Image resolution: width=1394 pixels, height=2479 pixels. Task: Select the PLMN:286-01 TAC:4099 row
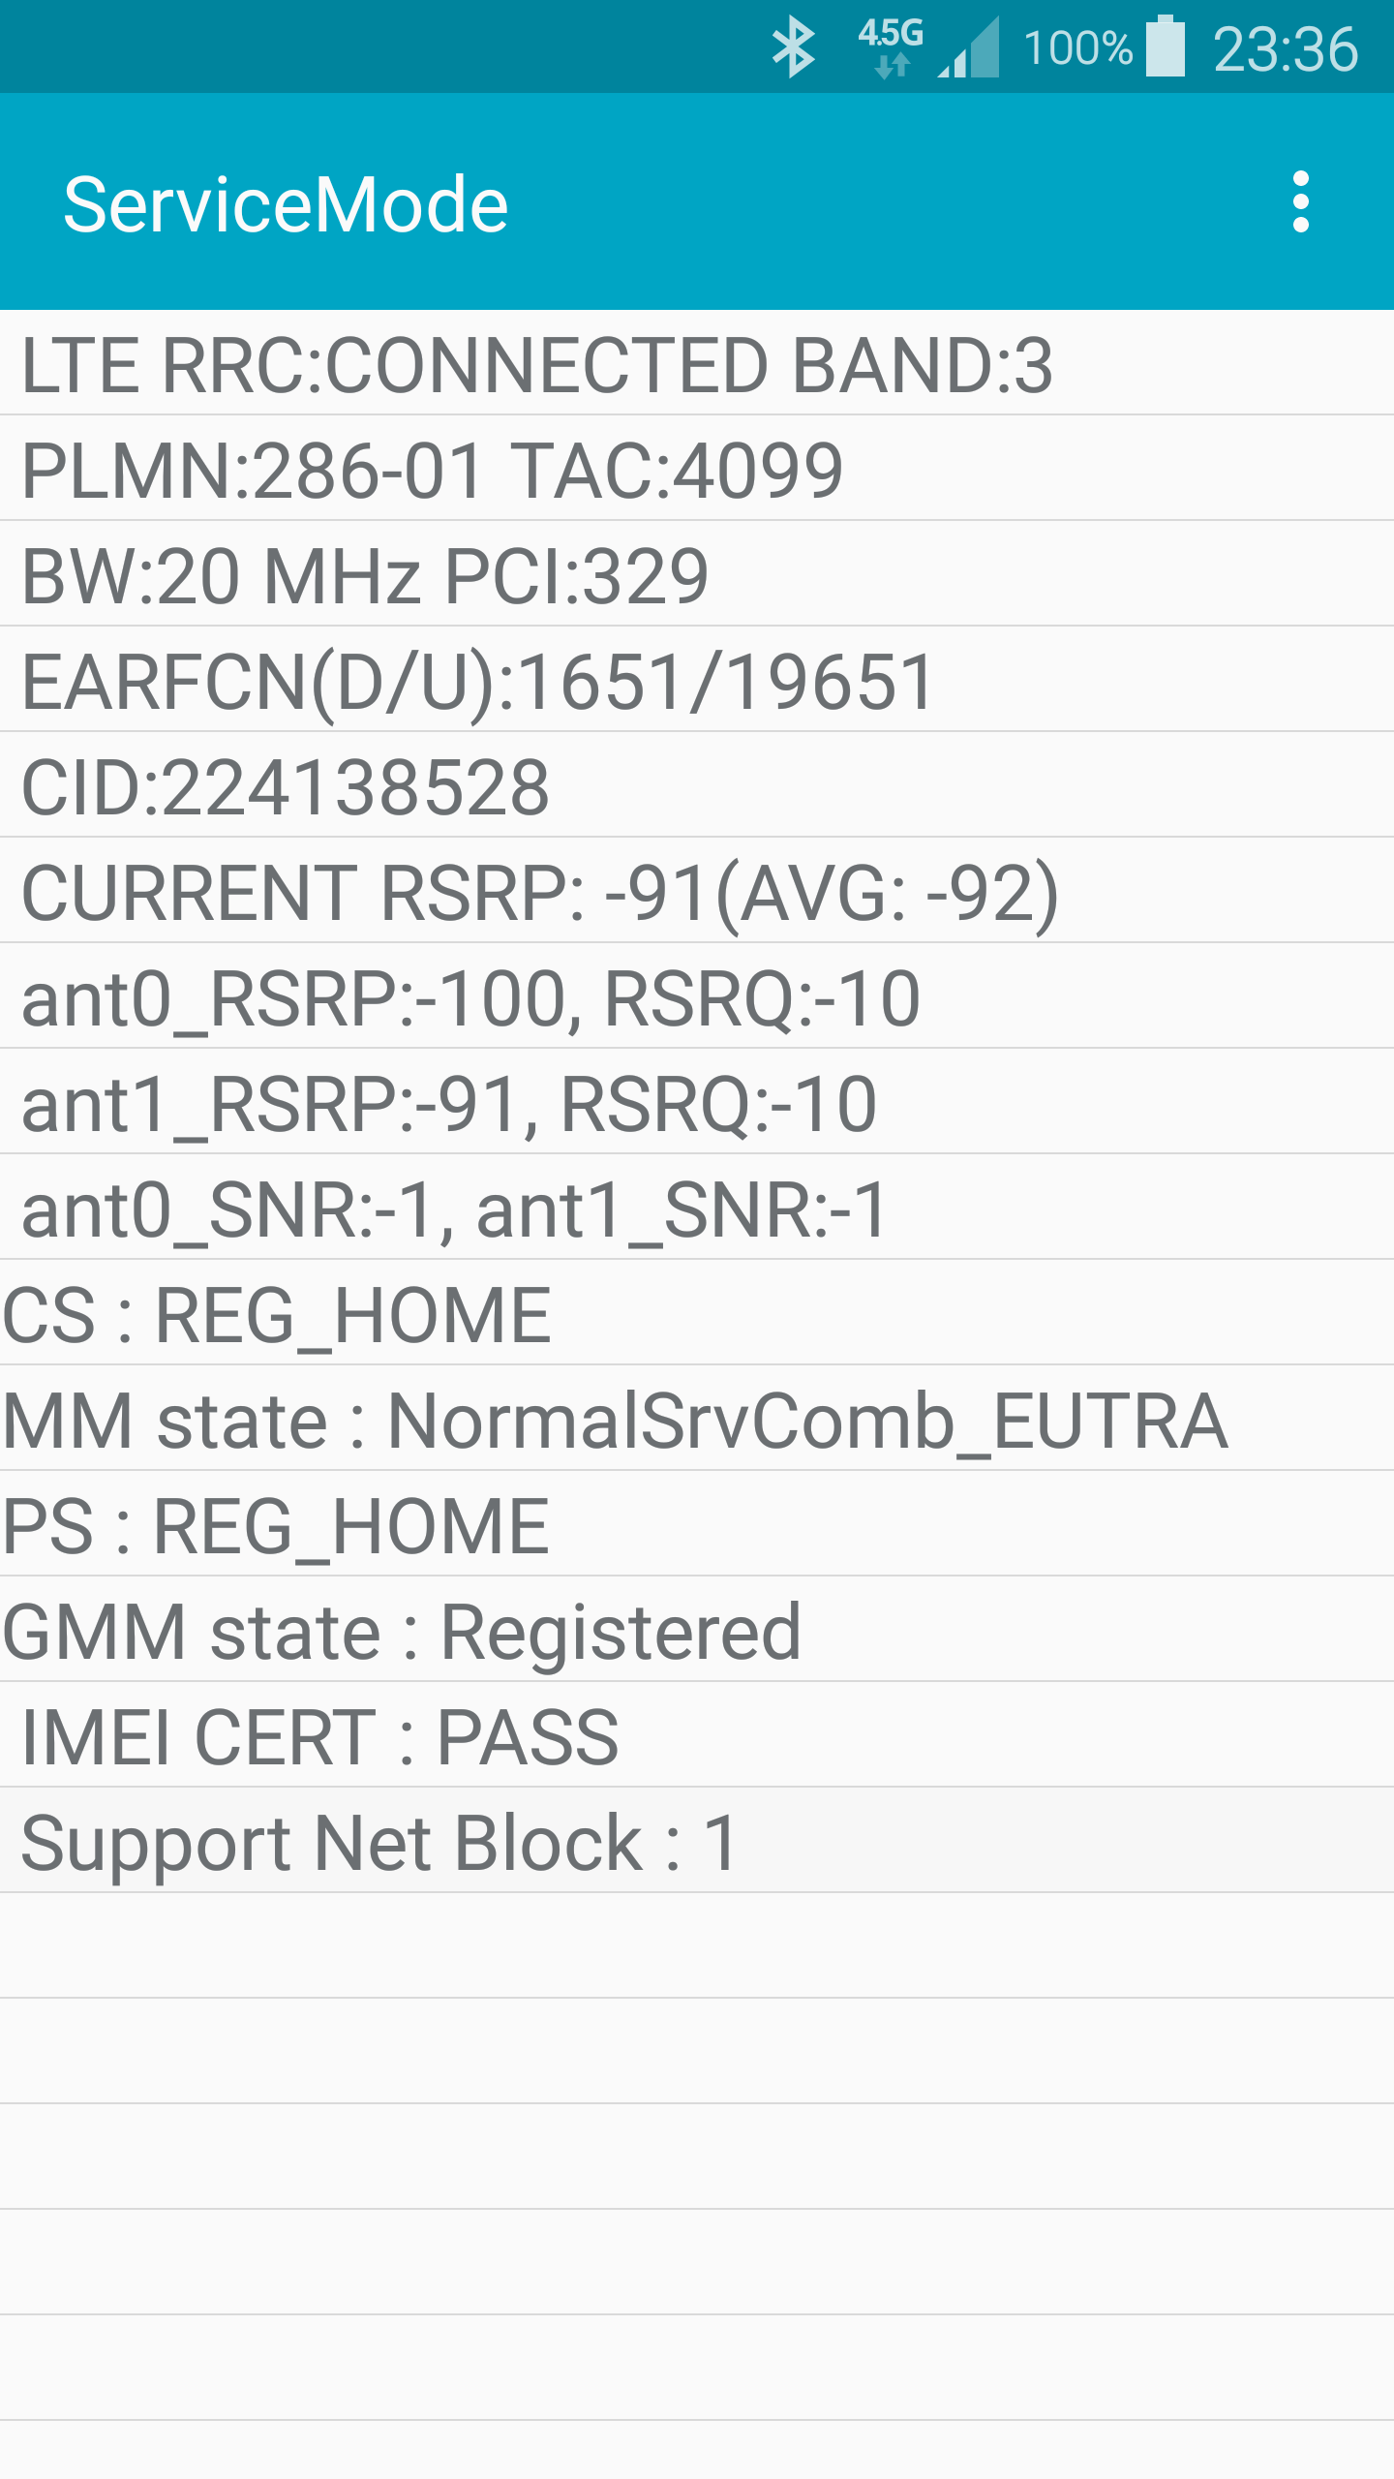[x=697, y=469]
